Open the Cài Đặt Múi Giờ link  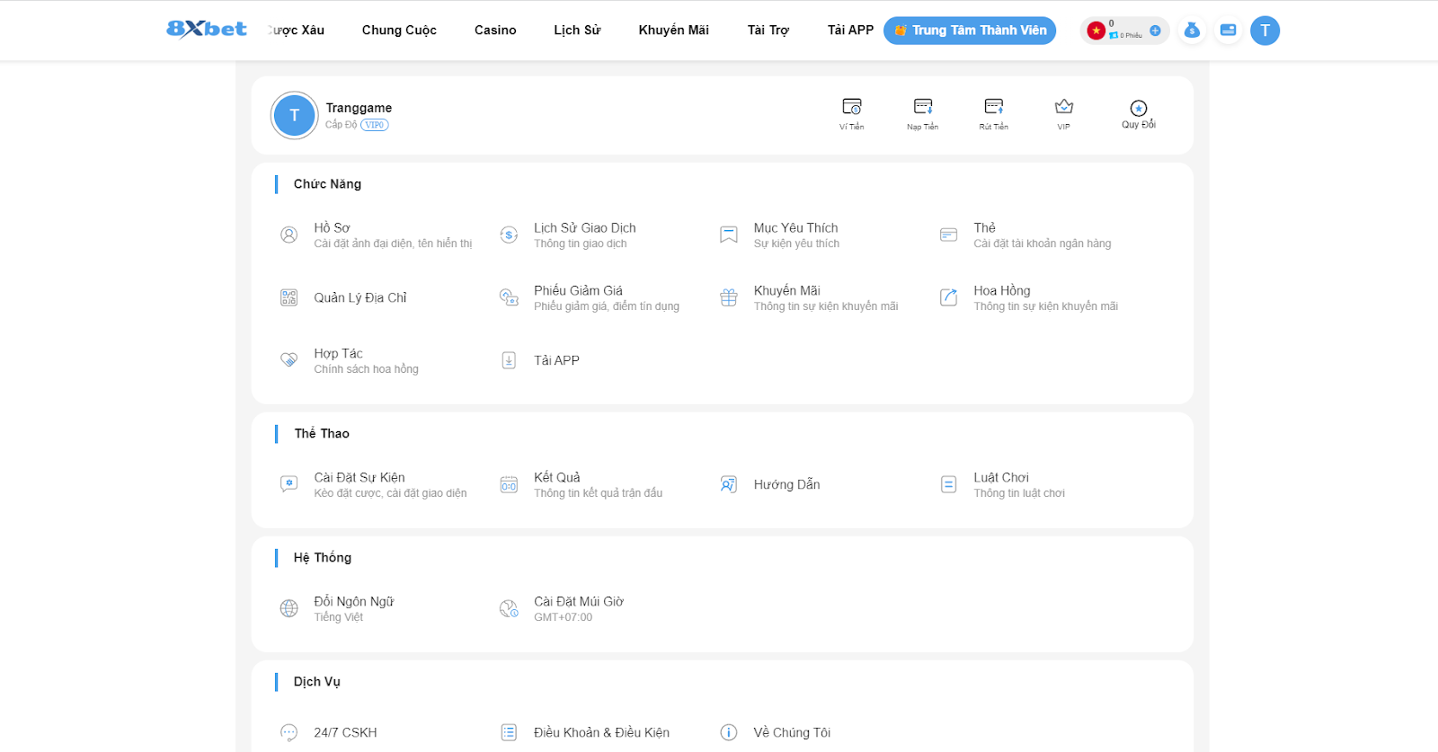579,602
